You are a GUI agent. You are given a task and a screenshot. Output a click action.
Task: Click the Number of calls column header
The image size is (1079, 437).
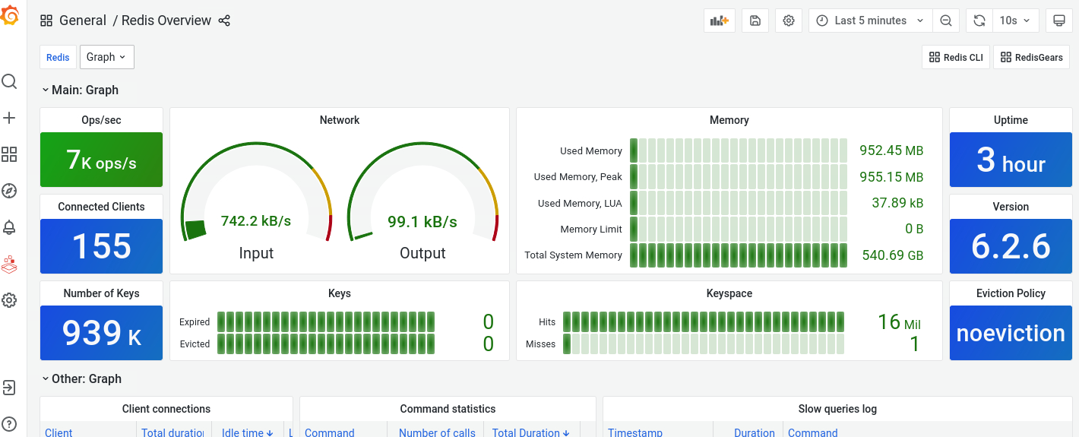click(437, 432)
